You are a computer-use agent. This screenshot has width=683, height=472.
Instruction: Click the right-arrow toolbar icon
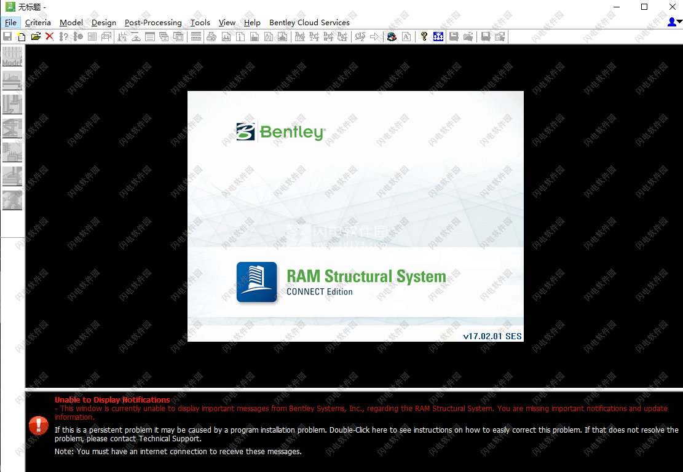[x=374, y=37]
